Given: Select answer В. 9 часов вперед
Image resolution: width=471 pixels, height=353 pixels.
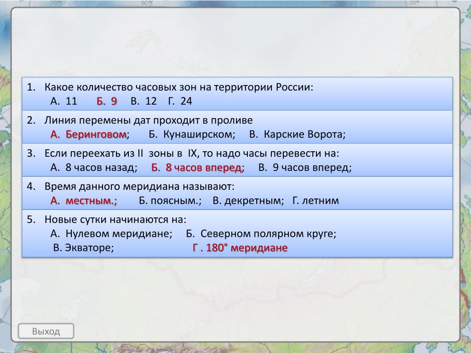Looking at the screenshot, I should click(x=305, y=167).
